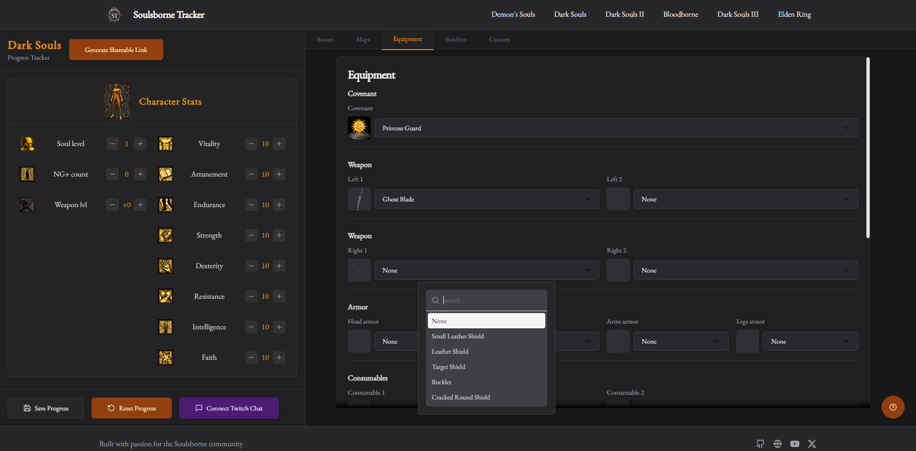The image size is (916, 451).
Task: Switch to the Bonfires tab
Action: click(455, 39)
